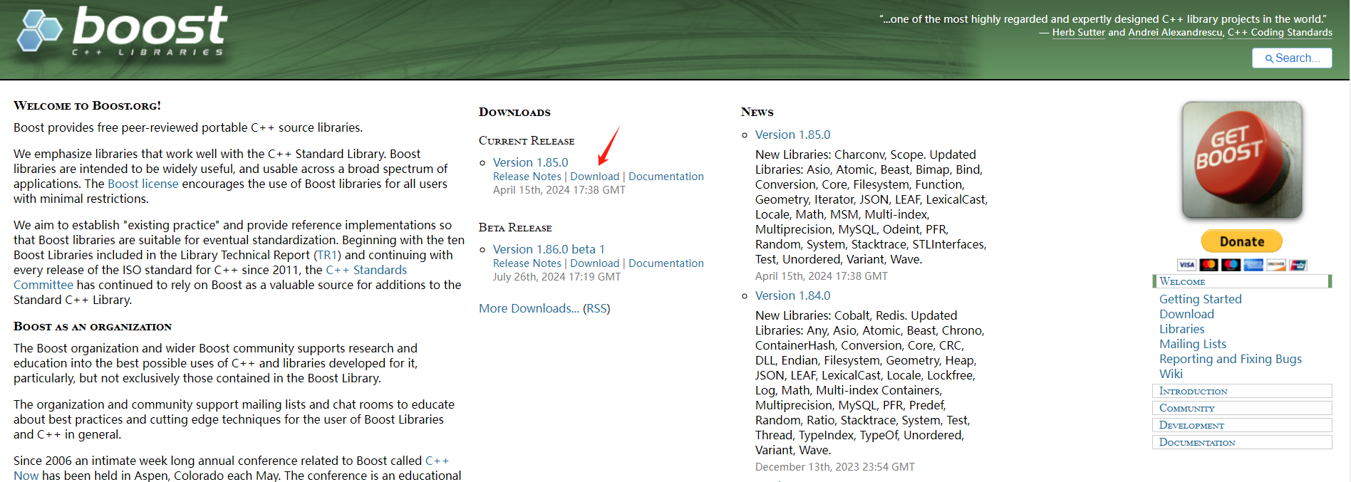Screen dimensions: 1351x482
Task: Click the 'Current Release' subheading
Action: [x=527, y=140]
